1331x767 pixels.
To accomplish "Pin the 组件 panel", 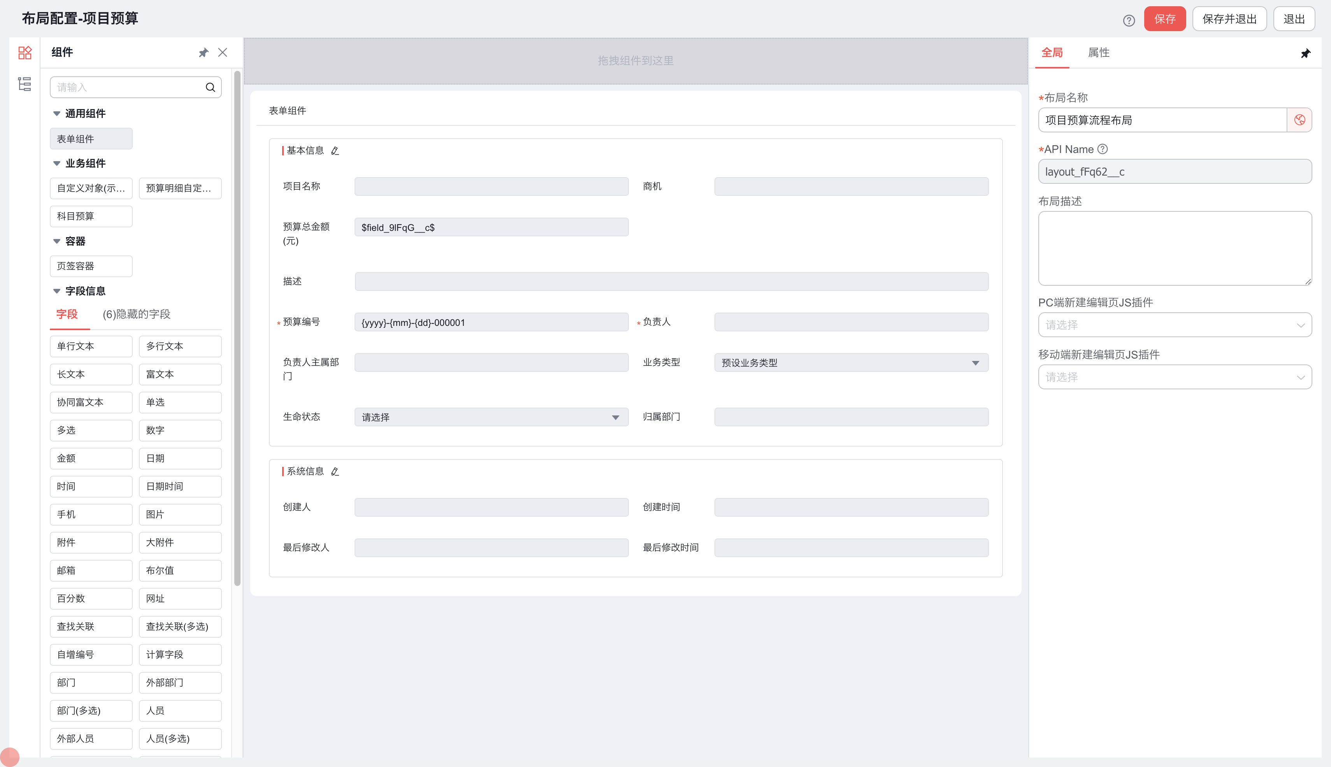I will pos(204,53).
